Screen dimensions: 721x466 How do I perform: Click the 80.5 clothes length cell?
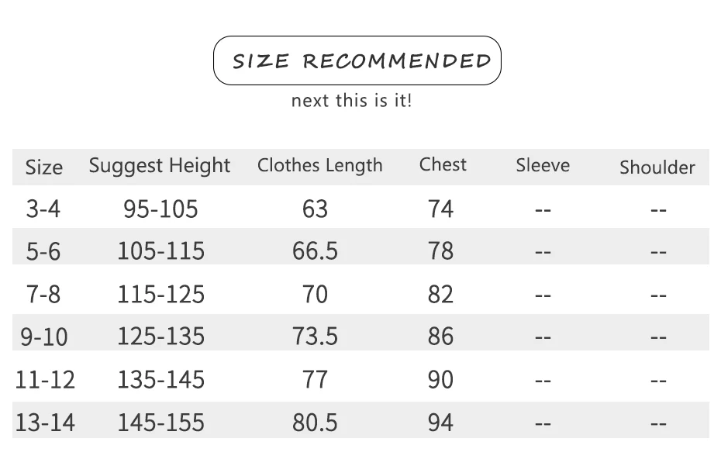(x=315, y=423)
